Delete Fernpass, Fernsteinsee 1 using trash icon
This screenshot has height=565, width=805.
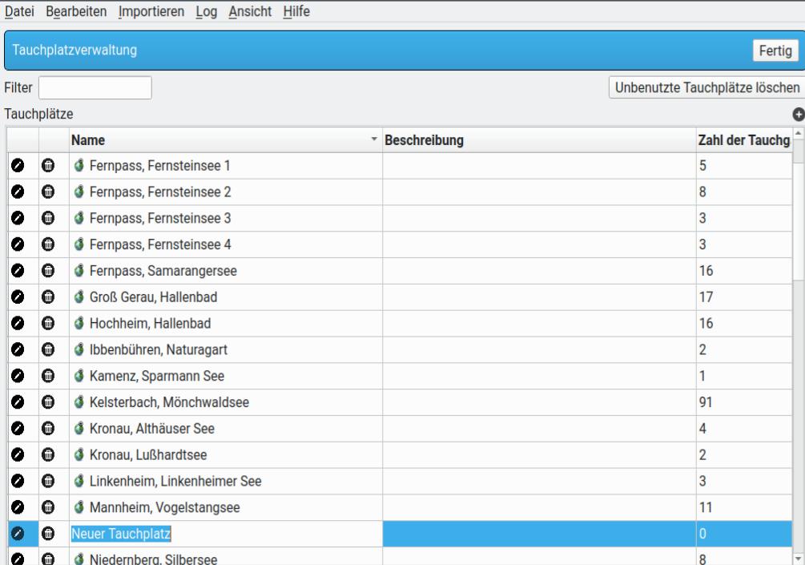tap(48, 166)
